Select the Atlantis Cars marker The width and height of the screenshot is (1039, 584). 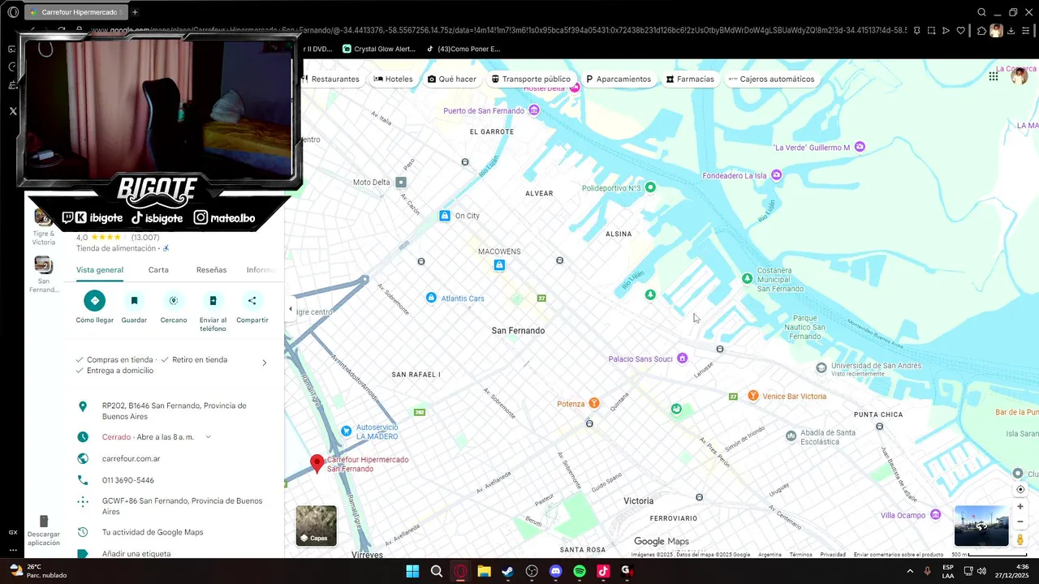coord(431,298)
